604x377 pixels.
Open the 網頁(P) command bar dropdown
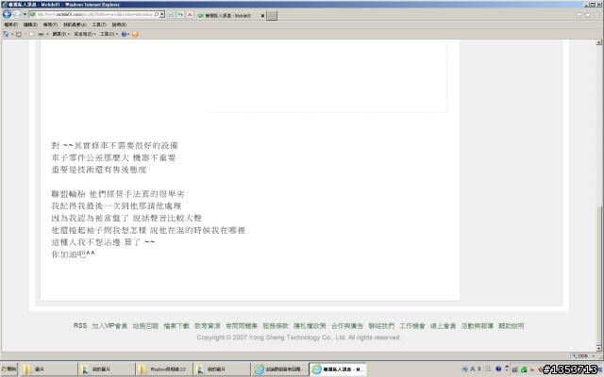61,34
